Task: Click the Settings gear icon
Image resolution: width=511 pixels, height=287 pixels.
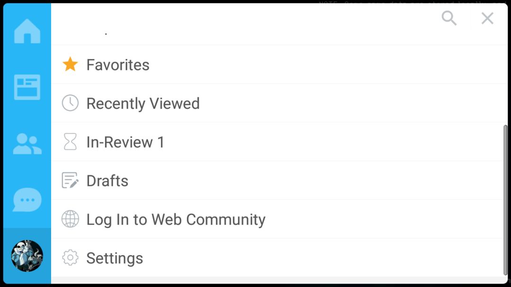Action: point(70,258)
